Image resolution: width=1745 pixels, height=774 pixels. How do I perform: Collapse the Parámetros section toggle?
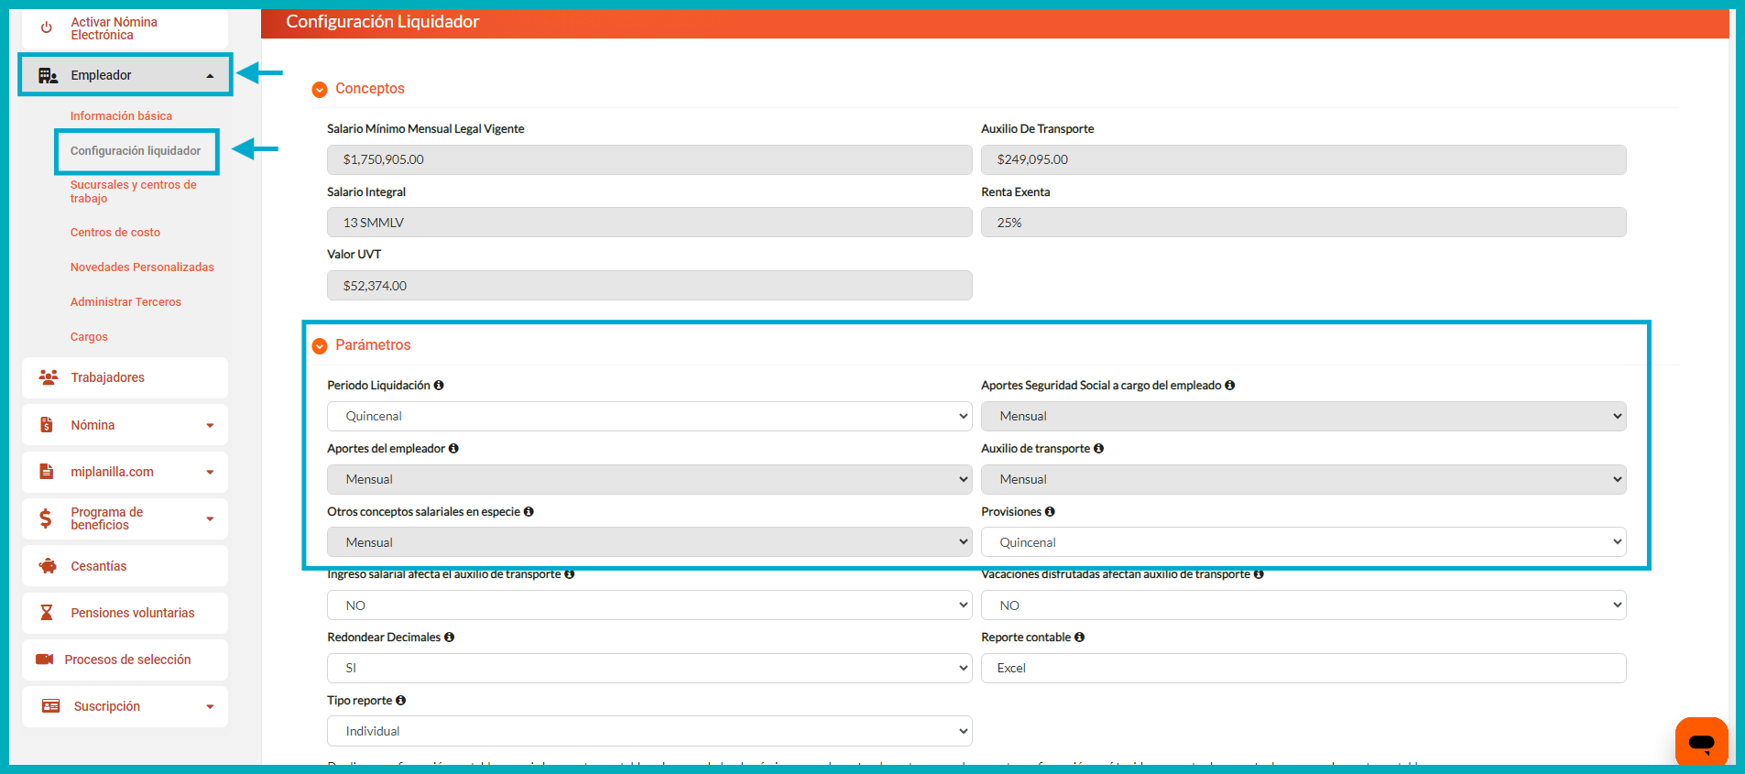point(320,346)
